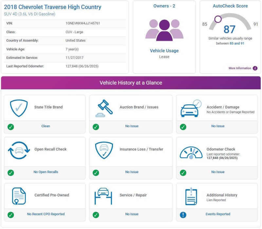Image resolution: width=262 pixels, height=229 pixels.
Task: Click the Odometer Check gauge icon
Action: [x=191, y=152]
